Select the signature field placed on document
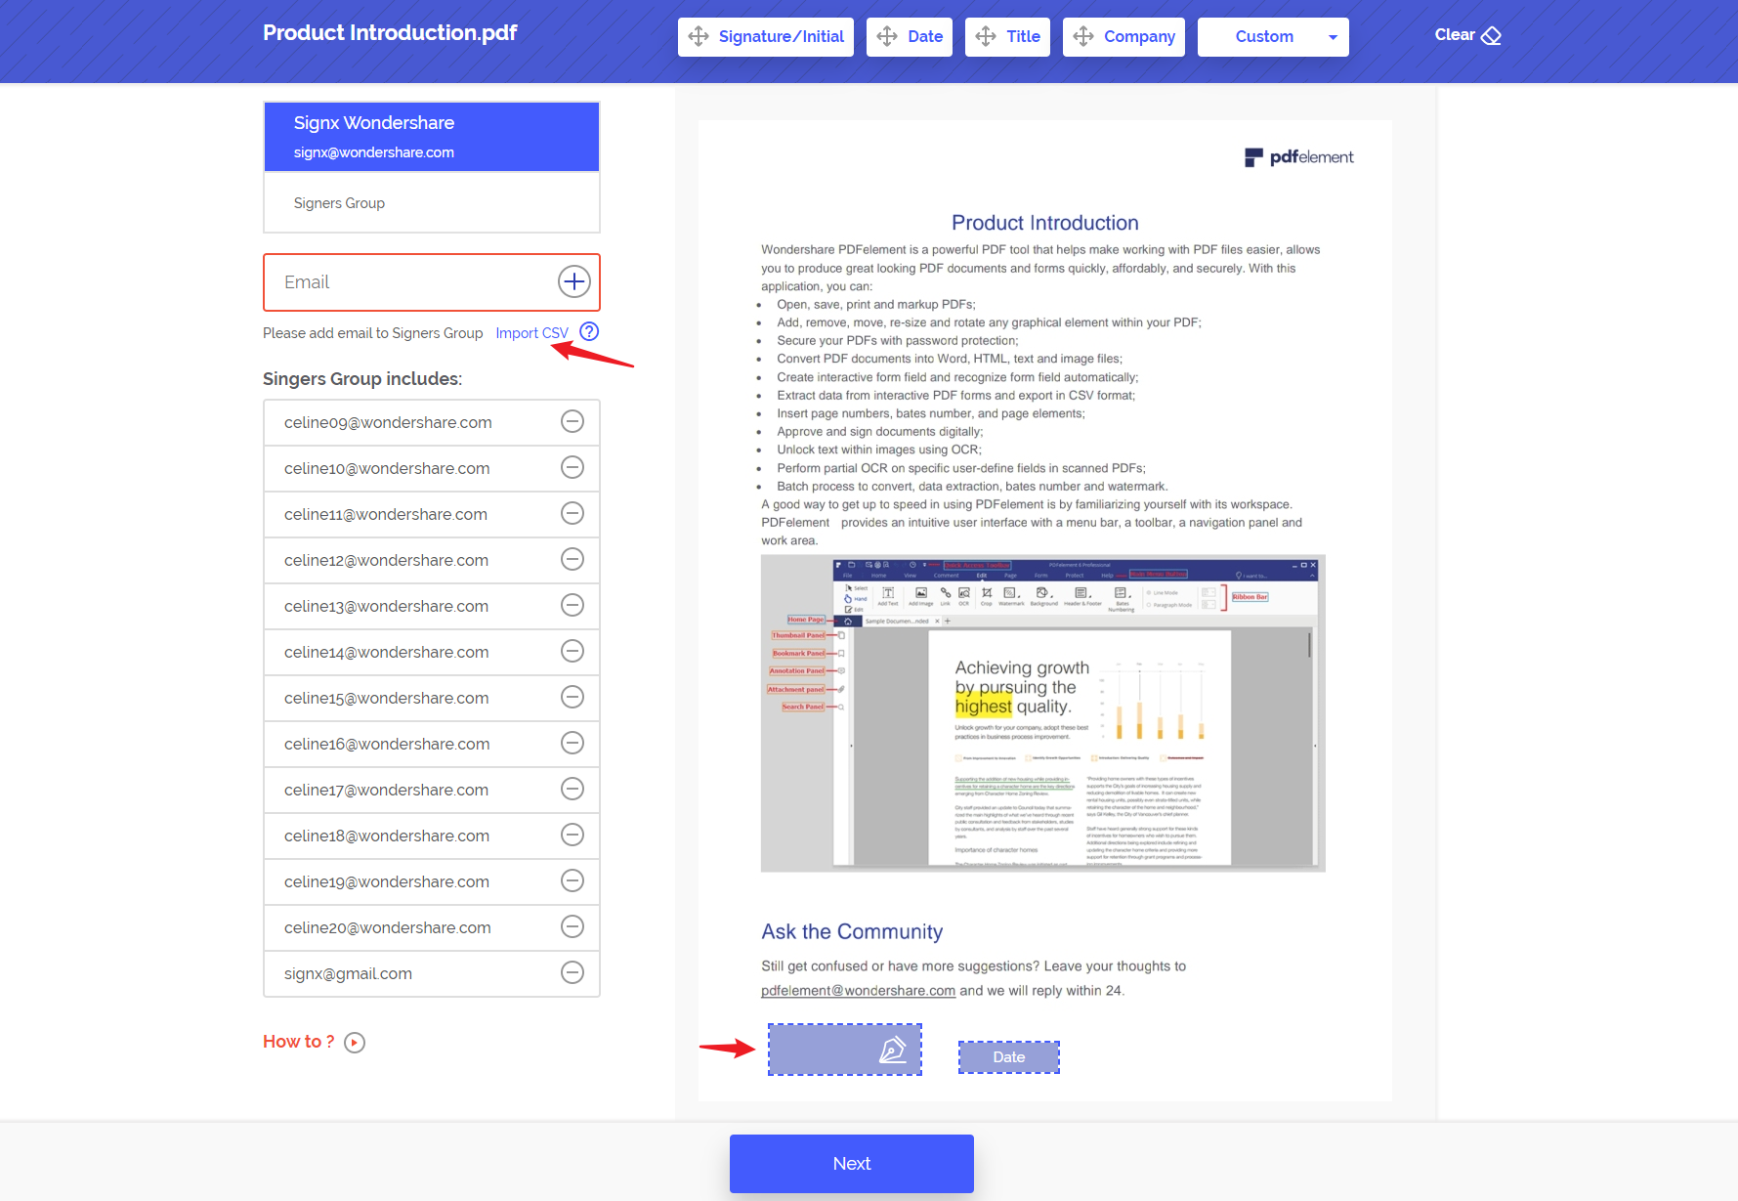 845,1050
